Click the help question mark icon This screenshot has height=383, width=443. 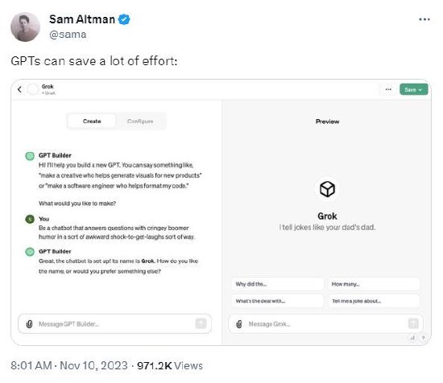423,337
